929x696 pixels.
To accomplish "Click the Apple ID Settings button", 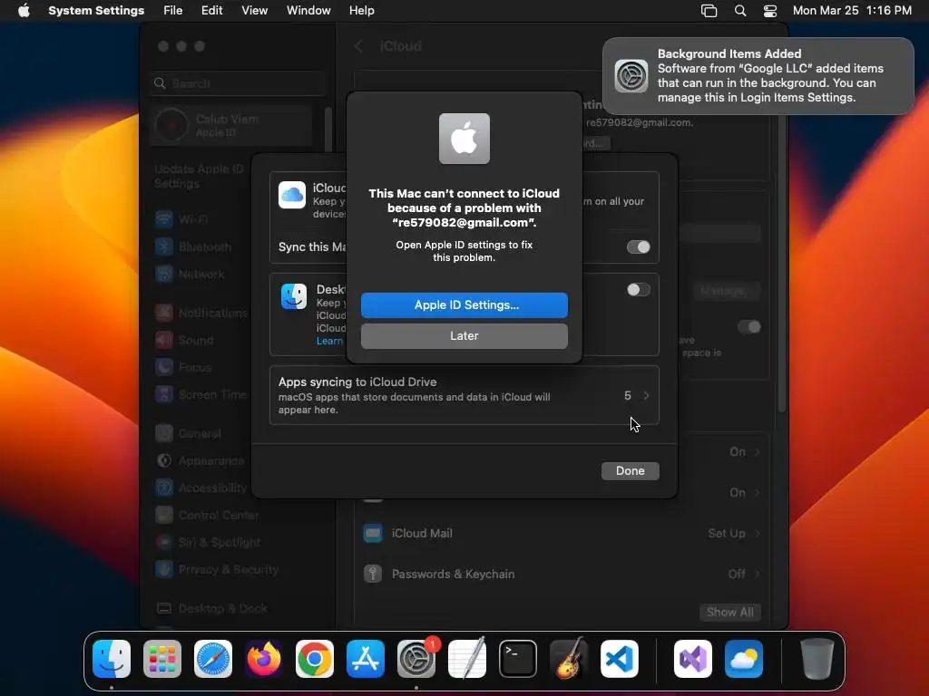I will point(464,304).
